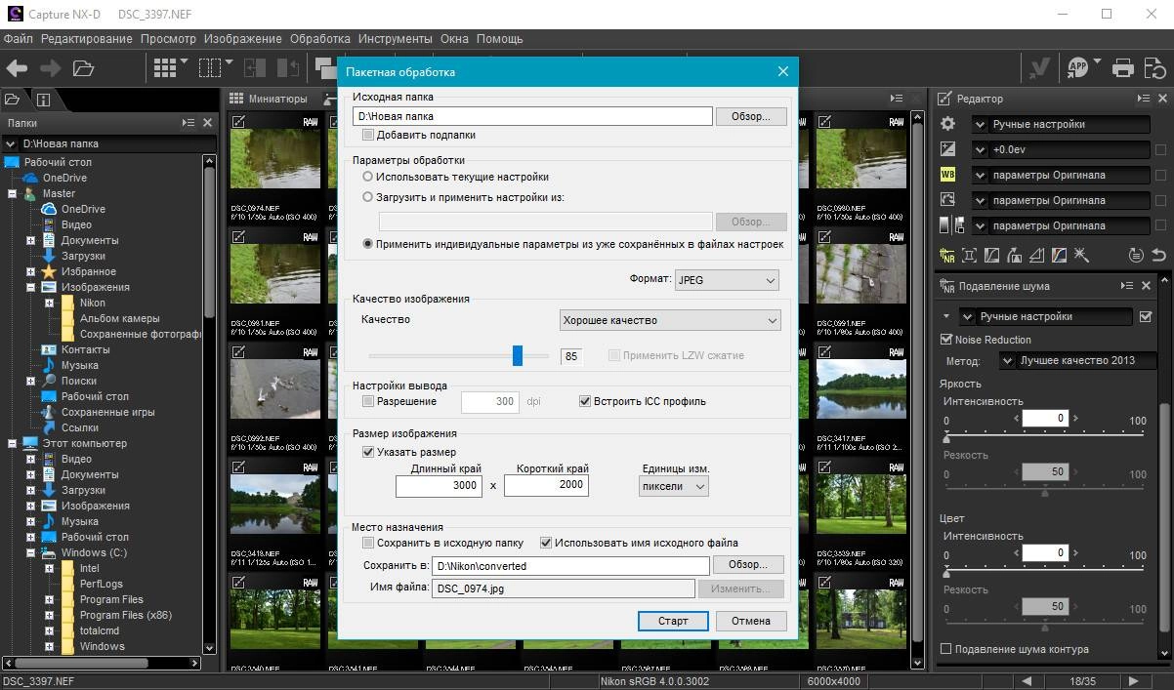This screenshot has height=690, width=1174.
Task: Collapse the 'Изображения' folder under Master
Action: [30, 287]
